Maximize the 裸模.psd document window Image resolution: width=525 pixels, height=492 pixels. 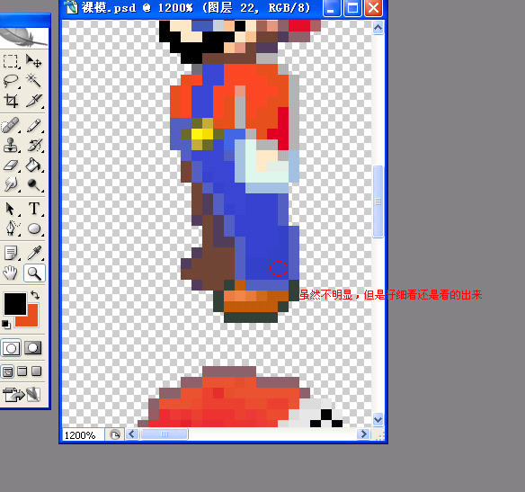352,8
